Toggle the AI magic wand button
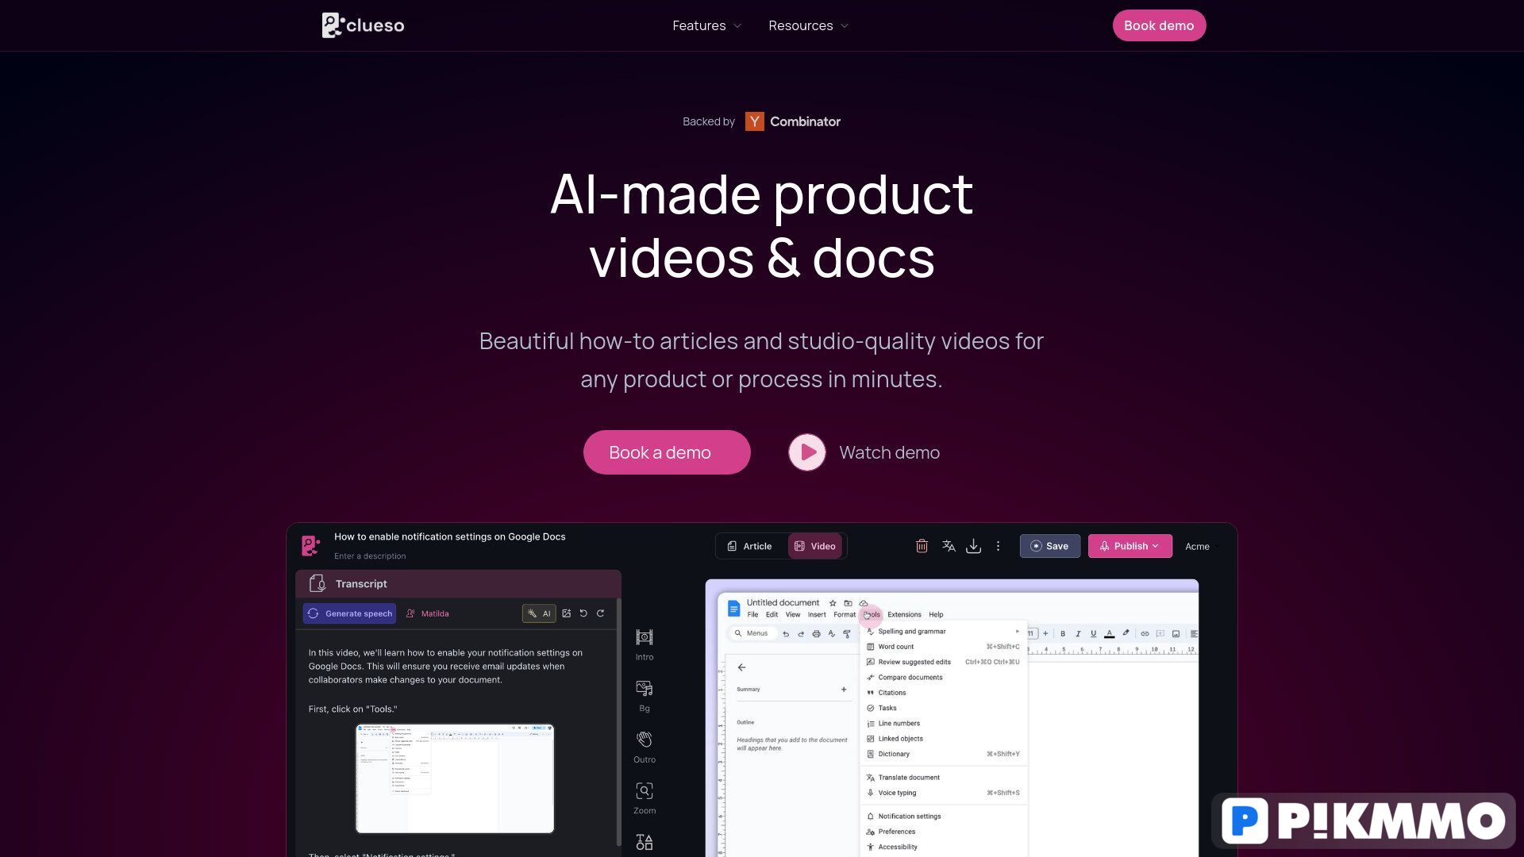The height and width of the screenshot is (857, 1524). click(x=539, y=613)
